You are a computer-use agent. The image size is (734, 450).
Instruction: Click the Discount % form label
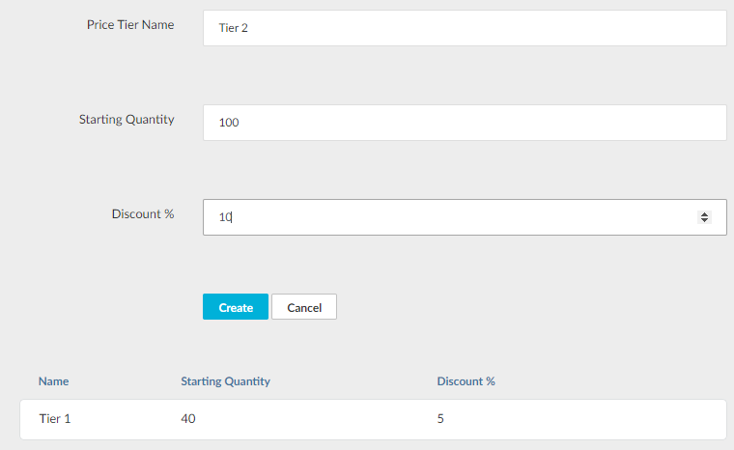143,214
